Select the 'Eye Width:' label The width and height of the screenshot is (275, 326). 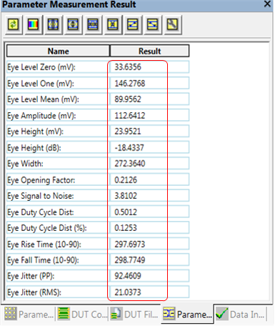coord(25,164)
